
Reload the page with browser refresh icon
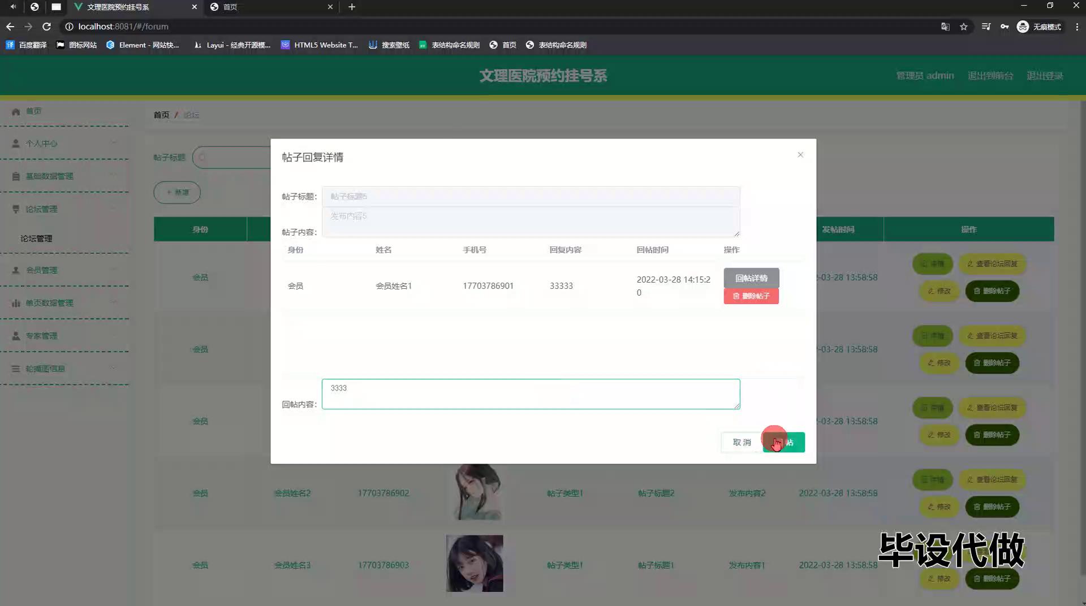pyautogui.click(x=47, y=27)
